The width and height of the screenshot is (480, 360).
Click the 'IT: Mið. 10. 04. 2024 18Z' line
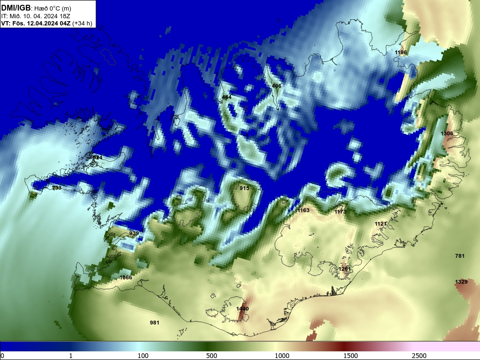click(x=36, y=16)
